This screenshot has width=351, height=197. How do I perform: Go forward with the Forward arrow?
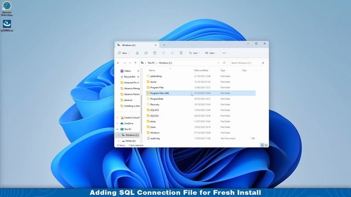(124, 63)
